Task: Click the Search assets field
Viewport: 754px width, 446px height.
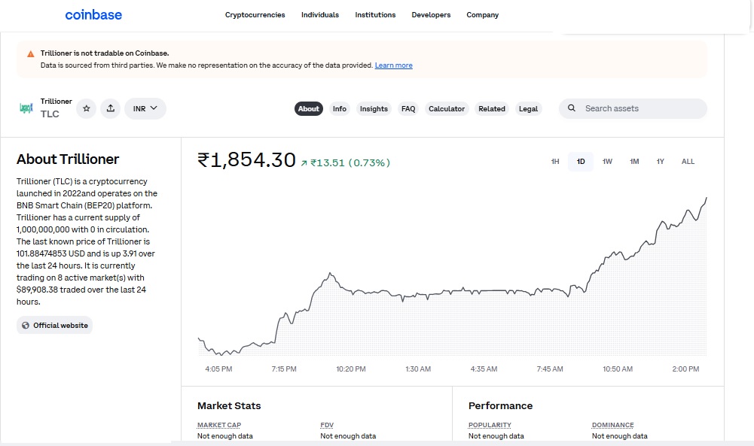Action: (633, 108)
